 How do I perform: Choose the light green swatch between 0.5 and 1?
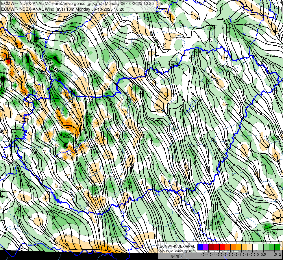(267, 247)
